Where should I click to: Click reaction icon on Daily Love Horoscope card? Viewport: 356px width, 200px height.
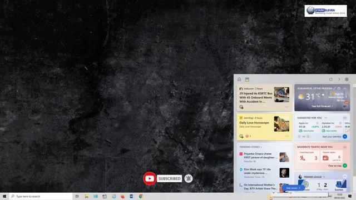241,136
